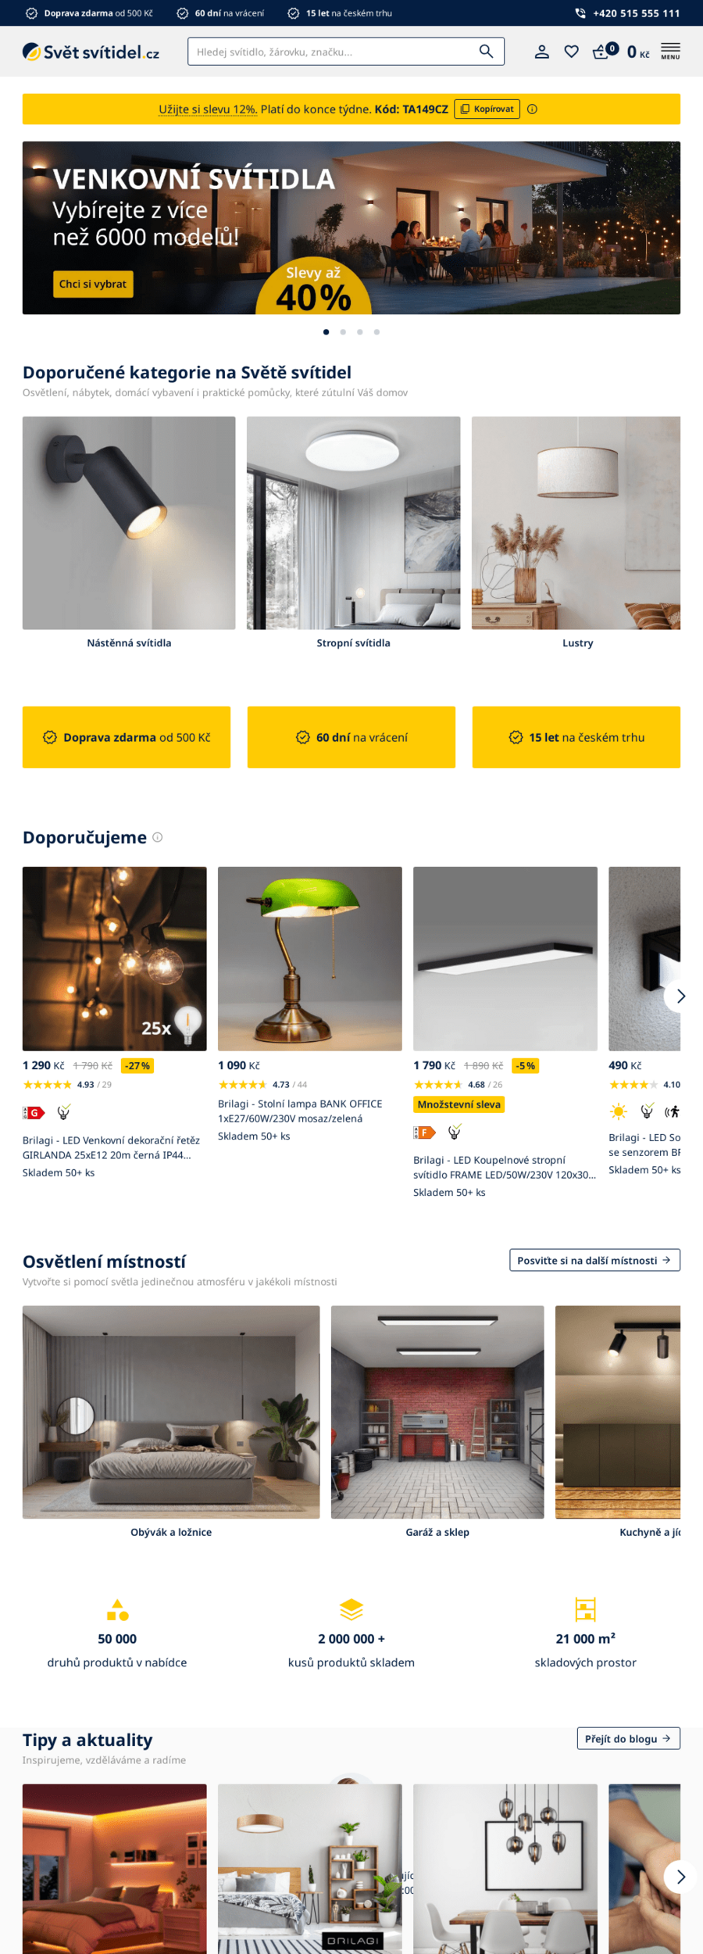
Task: Select the third banner carousel dot
Action: coord(360,332)
